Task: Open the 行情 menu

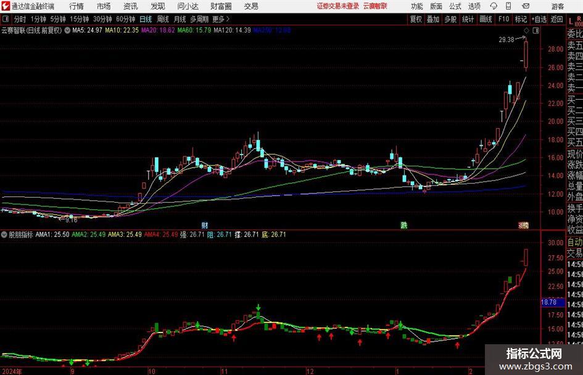Action: pyautogui.click(x=76, y=6)
